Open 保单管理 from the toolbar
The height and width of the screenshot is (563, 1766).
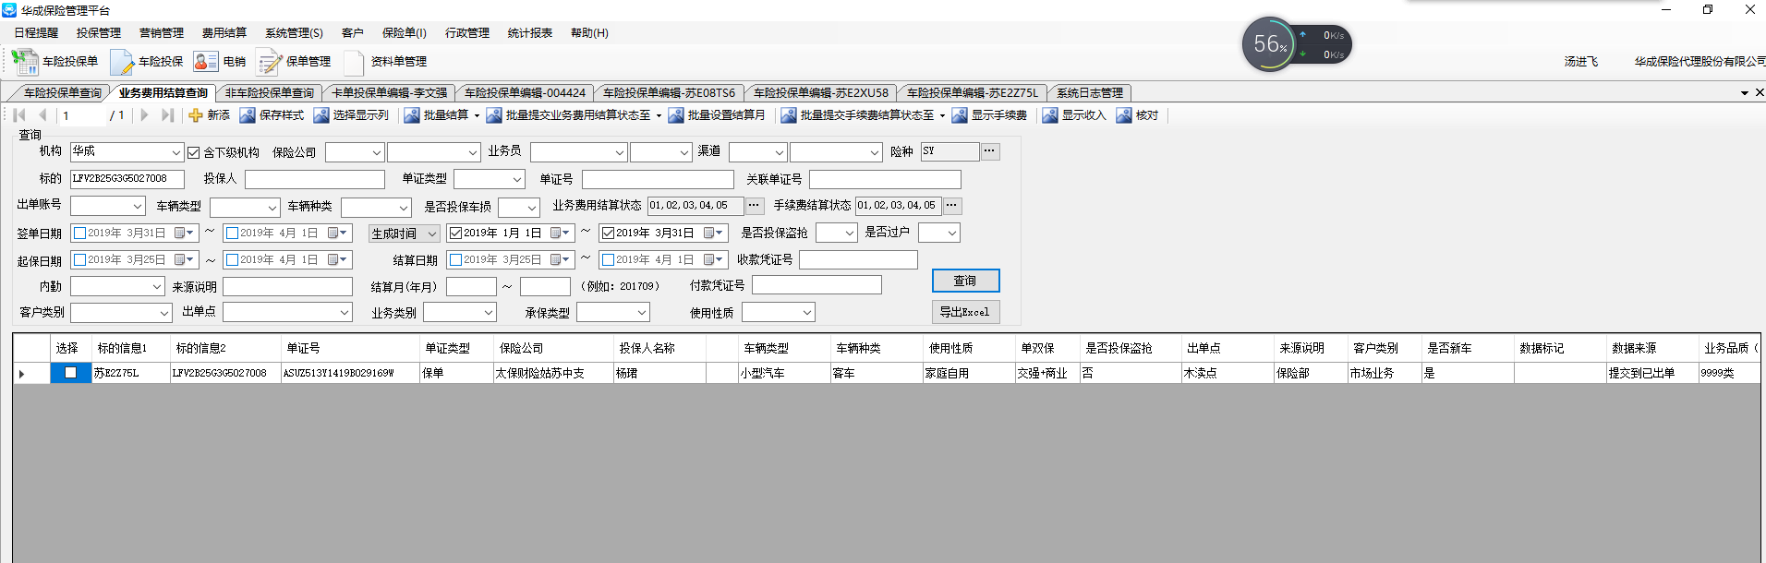pyautogui.click(x=269, y=62)
